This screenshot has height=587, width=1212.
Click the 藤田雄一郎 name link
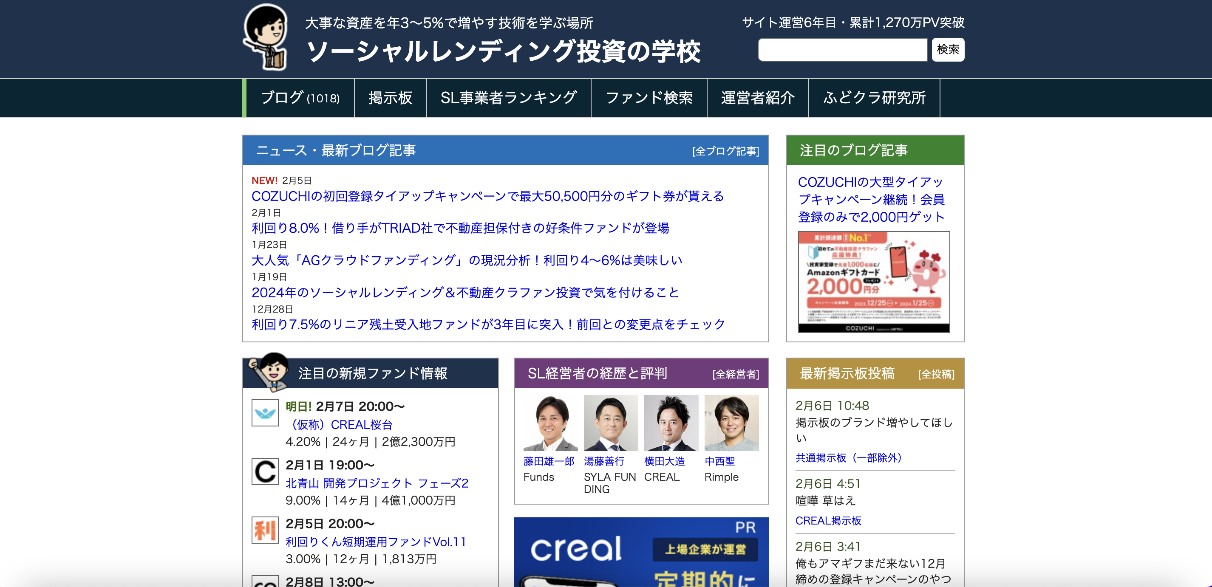coord(549,461)
